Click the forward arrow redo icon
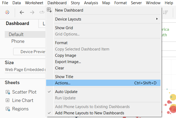The height and width of the screenshot is (118, 176). (32, 12)
